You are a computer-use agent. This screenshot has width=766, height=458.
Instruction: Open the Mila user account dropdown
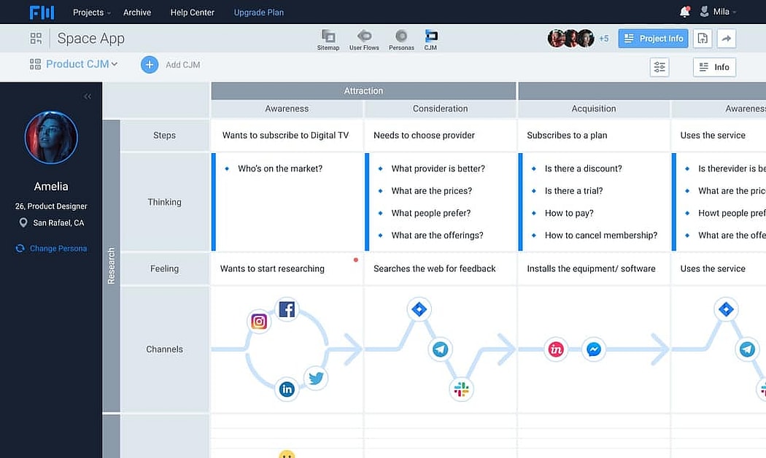point(718,12)
